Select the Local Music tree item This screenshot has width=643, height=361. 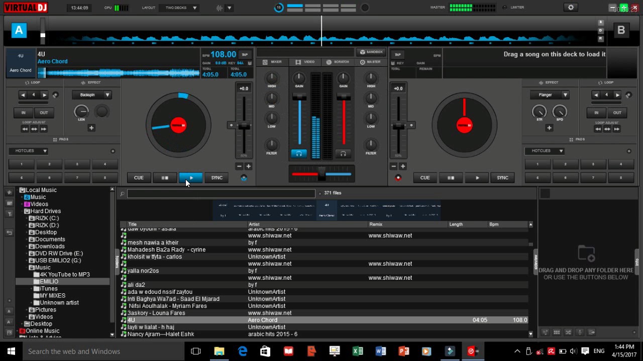pos(41,190)
